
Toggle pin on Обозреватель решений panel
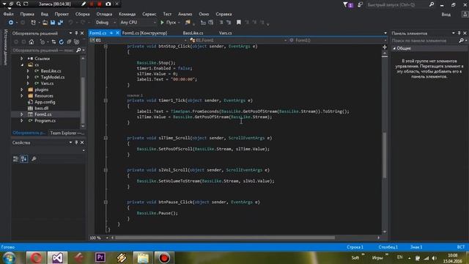(x=76, y=33)
